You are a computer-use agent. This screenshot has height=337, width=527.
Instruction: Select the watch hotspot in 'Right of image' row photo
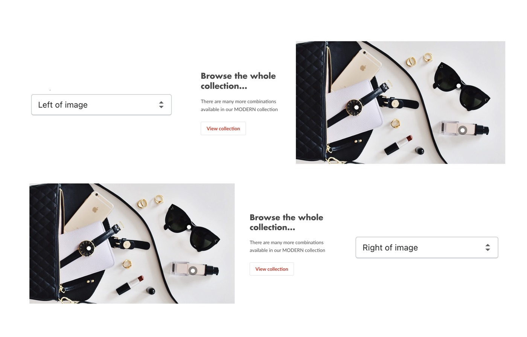pos(89,248)
